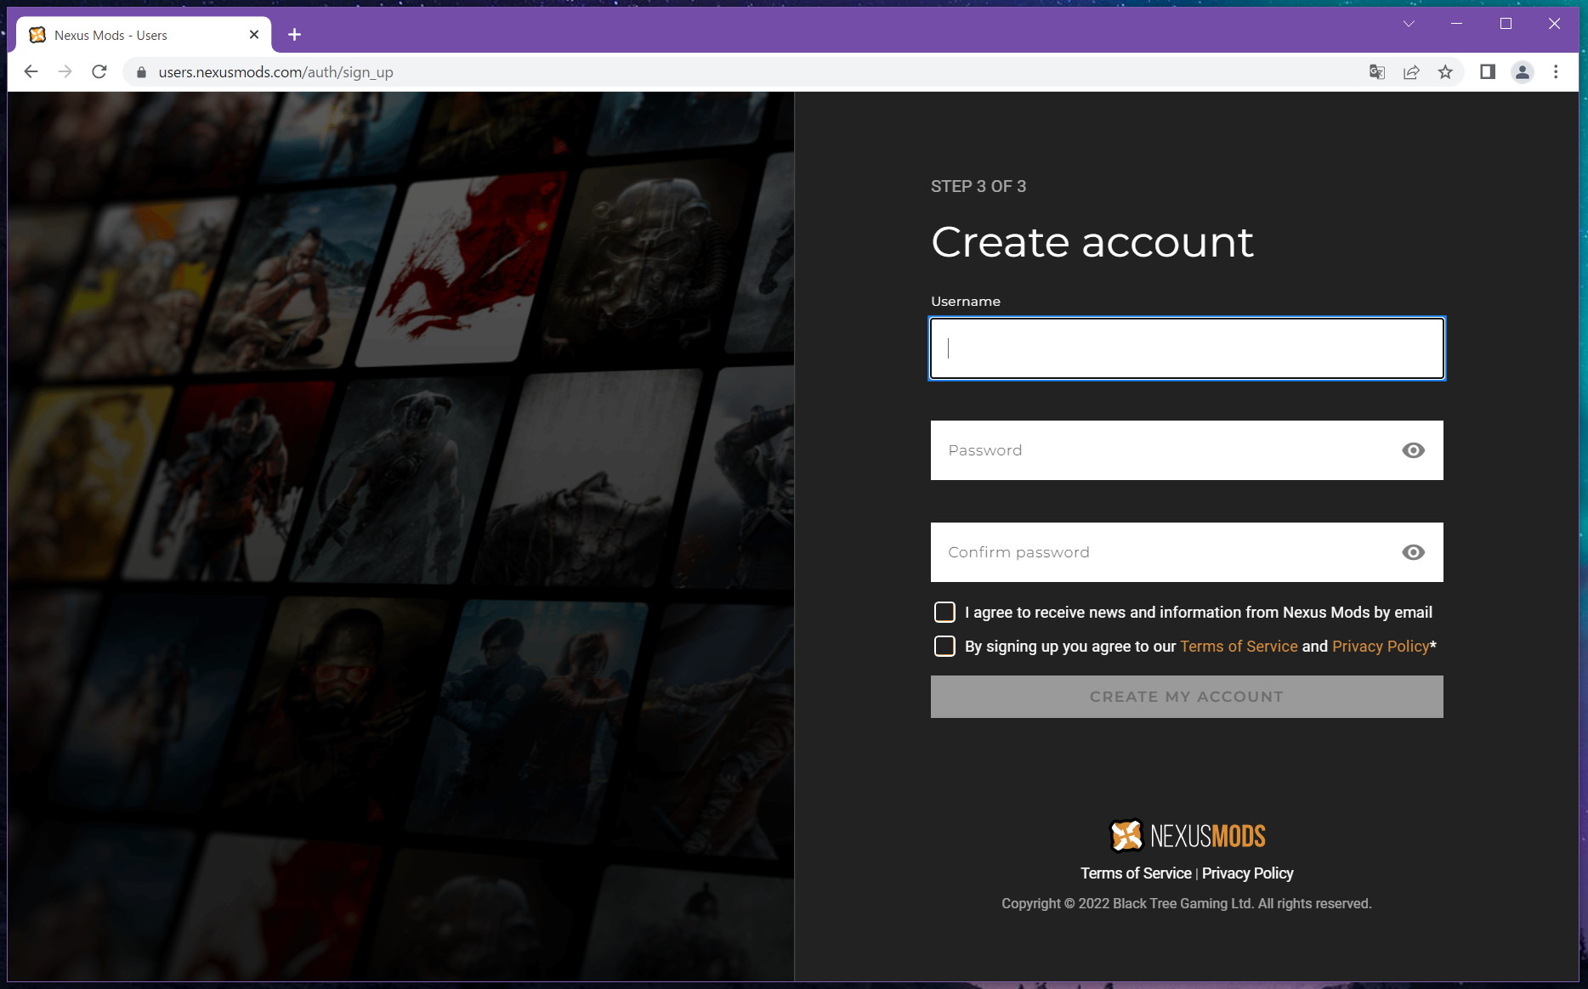Reload the Nexus Mods sign-up page
This screenshot has height=989, width=1588.
99,72
